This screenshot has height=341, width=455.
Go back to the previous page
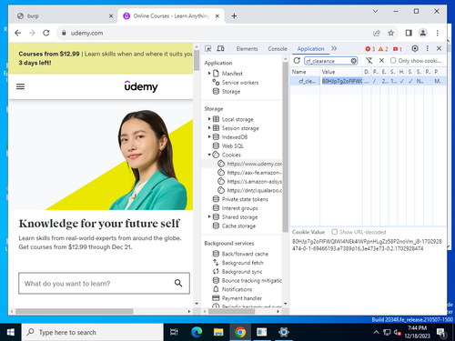18,33
